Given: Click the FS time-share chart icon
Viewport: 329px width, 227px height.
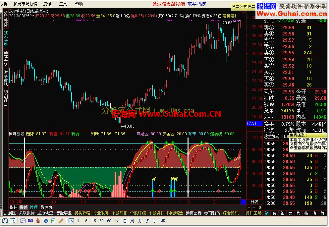Looking at the screenshot, I should pyautogui.click(x=71, y=221).
